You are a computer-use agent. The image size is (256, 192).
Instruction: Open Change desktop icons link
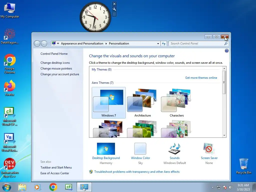click(55, 63)
